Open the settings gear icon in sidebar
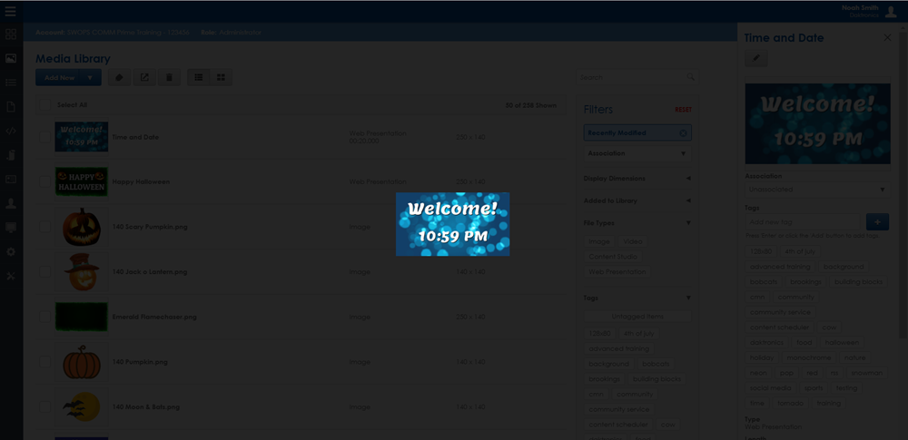908x440 pixels. [x=10, y=252]
